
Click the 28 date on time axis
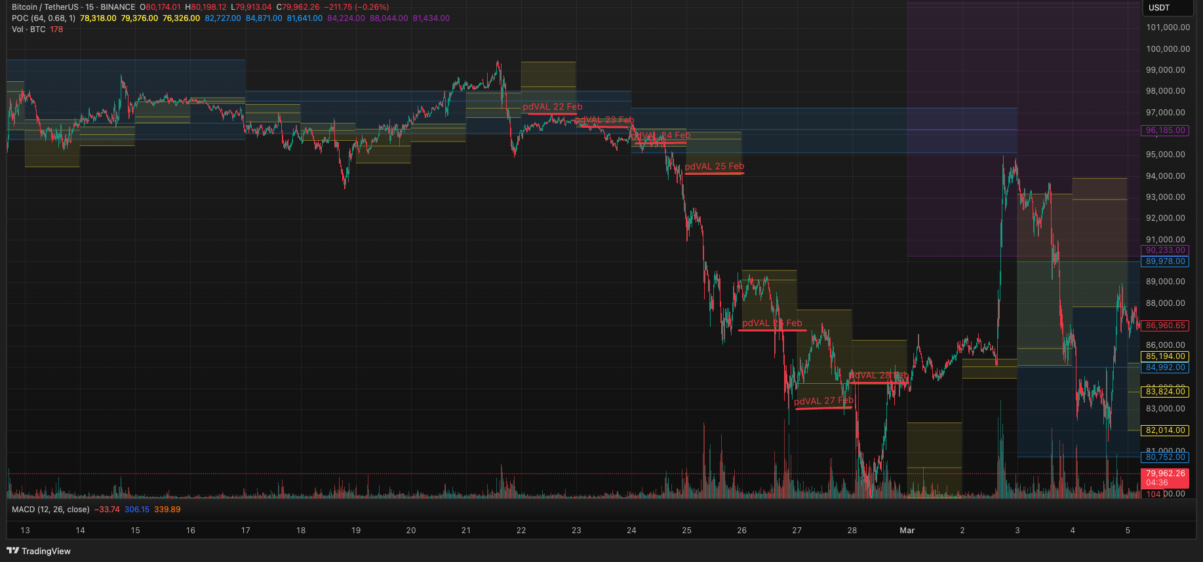[852, 531]
